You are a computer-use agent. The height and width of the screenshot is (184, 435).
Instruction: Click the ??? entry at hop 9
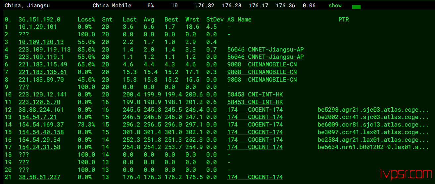click(24, 87)
